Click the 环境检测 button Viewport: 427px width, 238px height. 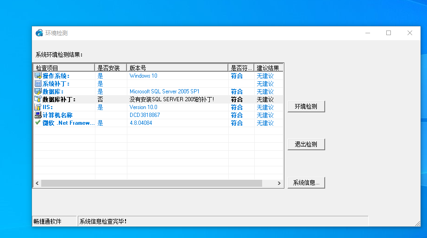point(306,106)
